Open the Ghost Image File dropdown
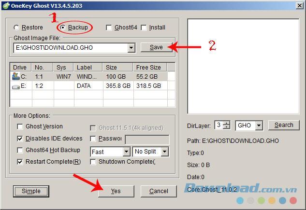Image resolution: width=306 pixels, height=210 pixels. click(x=131, y=48)
